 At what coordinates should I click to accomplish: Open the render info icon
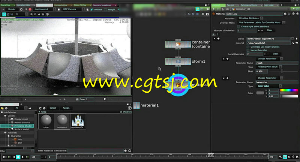(47, 14)
